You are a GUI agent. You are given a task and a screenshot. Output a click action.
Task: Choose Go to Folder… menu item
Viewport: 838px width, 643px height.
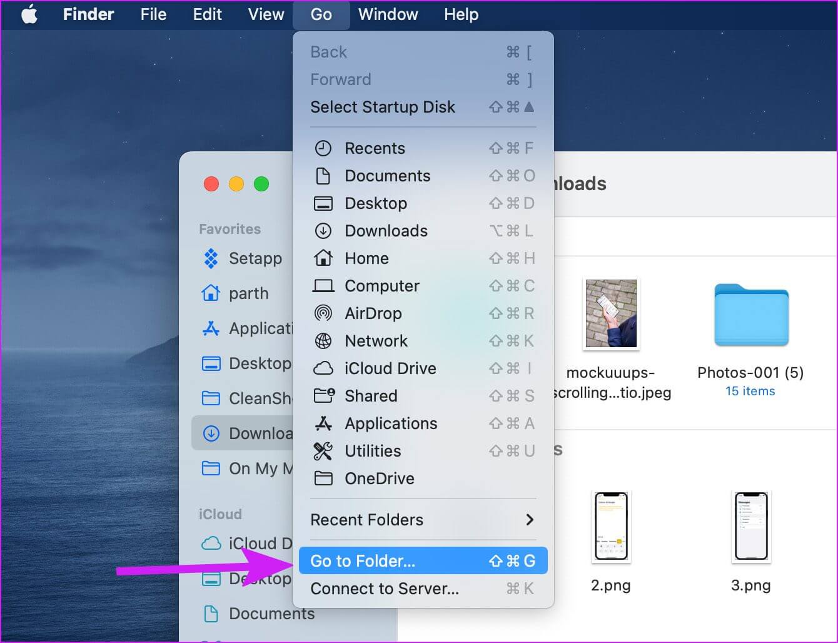(x=423, y=561)
